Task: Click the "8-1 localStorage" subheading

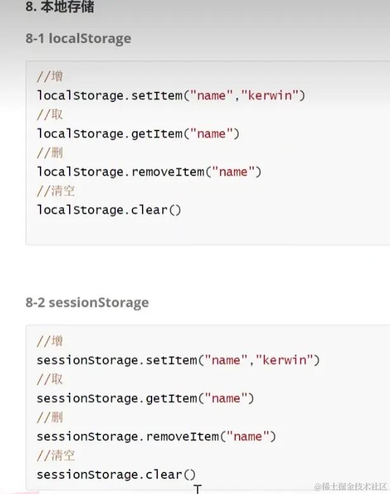Action: click(x=78, y=38)
